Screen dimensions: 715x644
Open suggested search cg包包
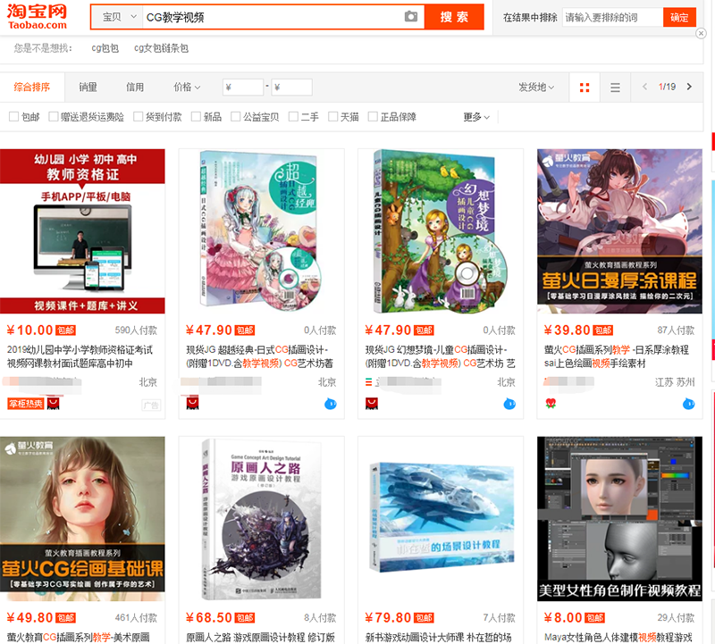[105, 48]
